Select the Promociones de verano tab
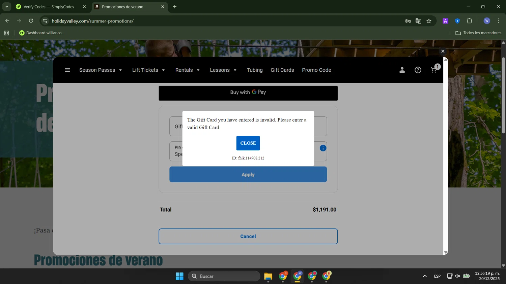The height and width of the screenshot is (284, 506). pyautogui.click(x=122, y=7)
